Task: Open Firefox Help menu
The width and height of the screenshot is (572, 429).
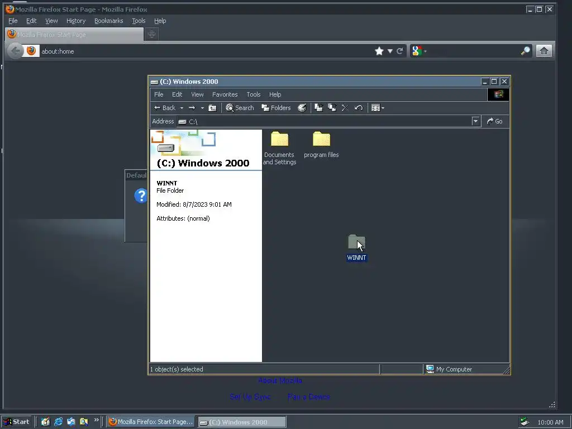Action: coord(160,21)
